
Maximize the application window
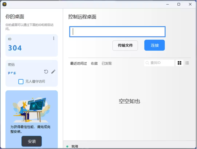pyautogui.click(x=179, y=4)
